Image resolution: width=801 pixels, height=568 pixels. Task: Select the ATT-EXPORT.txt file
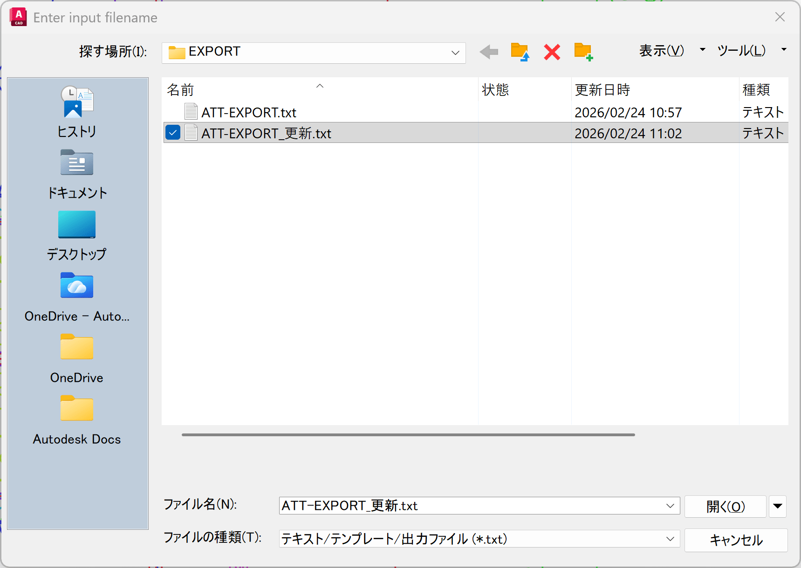coord(249,113)
